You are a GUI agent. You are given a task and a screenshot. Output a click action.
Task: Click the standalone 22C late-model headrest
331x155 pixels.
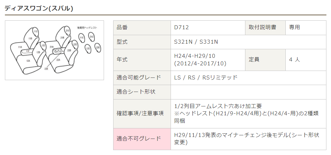pos(98,48)
